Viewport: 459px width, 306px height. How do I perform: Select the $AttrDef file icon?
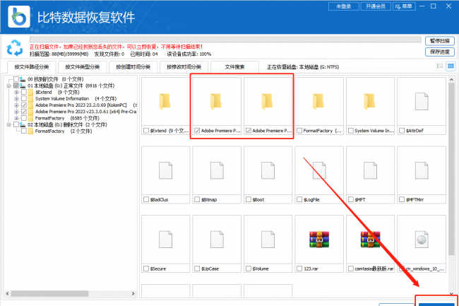[x=422, y=101]
